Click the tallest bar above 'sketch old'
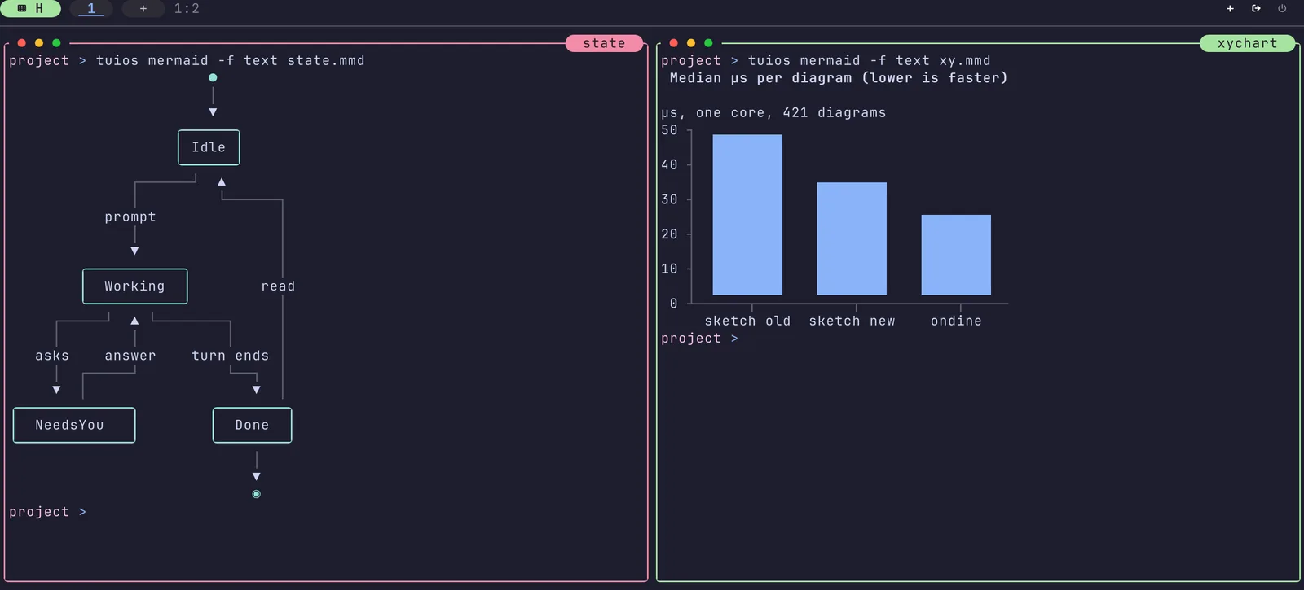The image size is (1304, 590). point(747,215)
